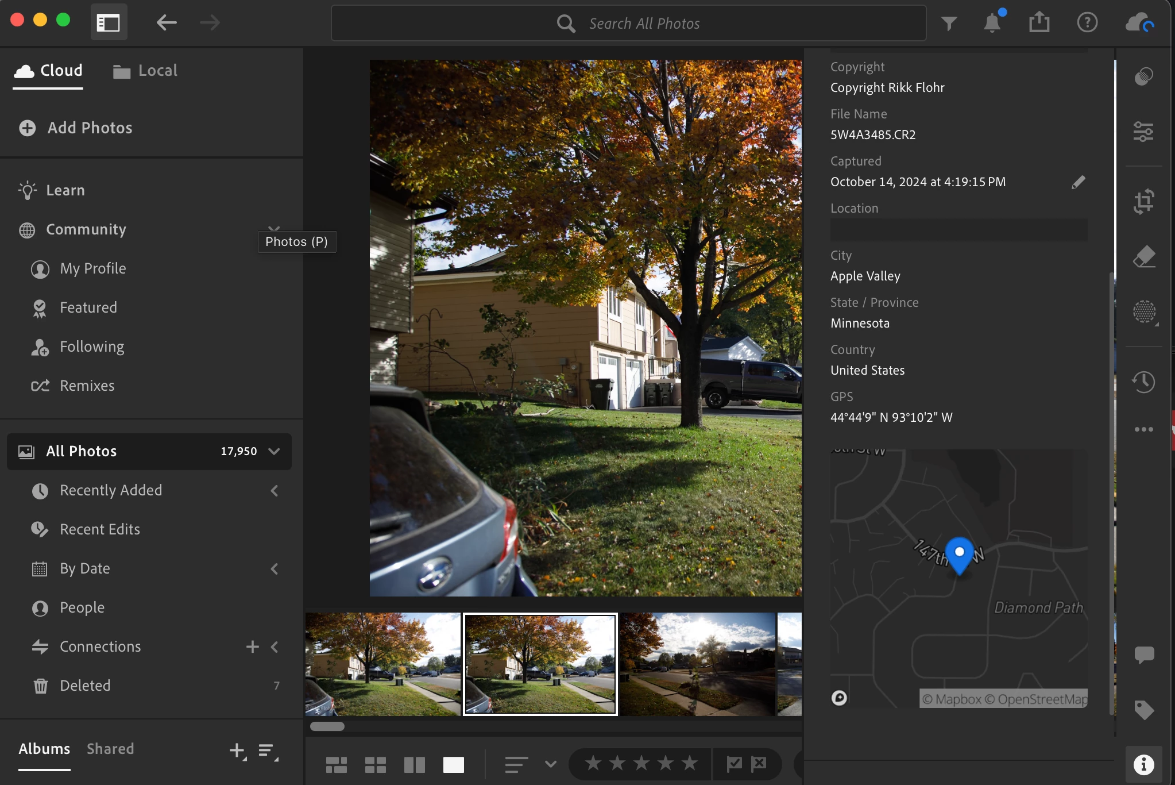
Task: Open the Presets panel icon
Action: (1143, 76)
